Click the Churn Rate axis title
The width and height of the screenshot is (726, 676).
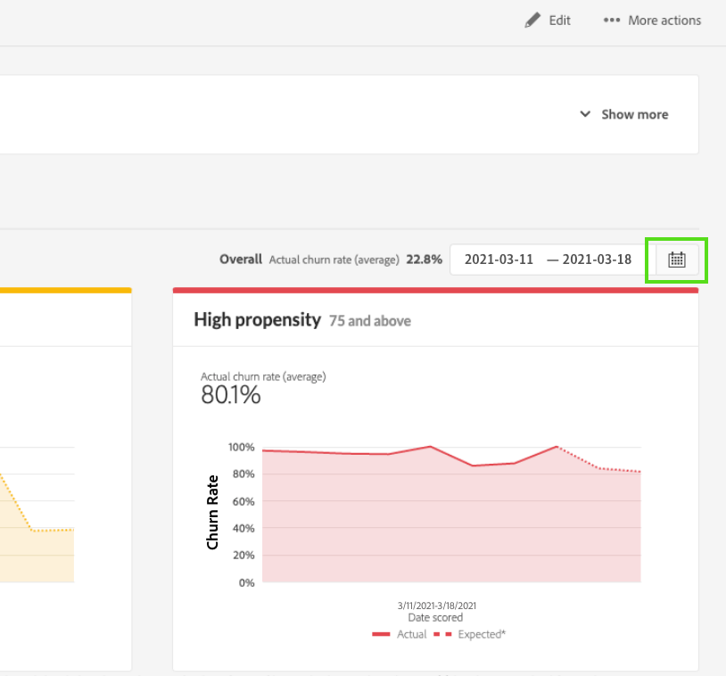pos(212,513)
